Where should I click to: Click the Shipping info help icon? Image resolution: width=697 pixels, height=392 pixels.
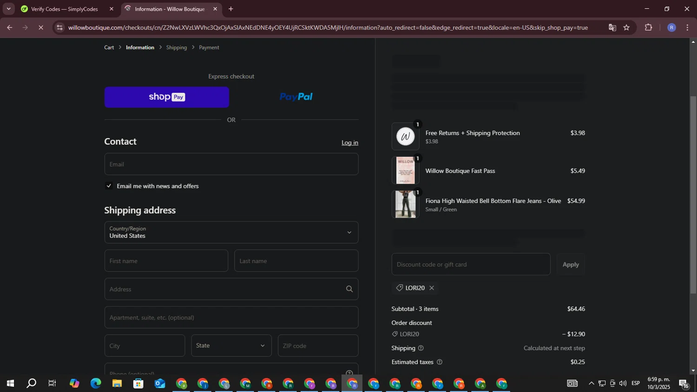point(421,348)
